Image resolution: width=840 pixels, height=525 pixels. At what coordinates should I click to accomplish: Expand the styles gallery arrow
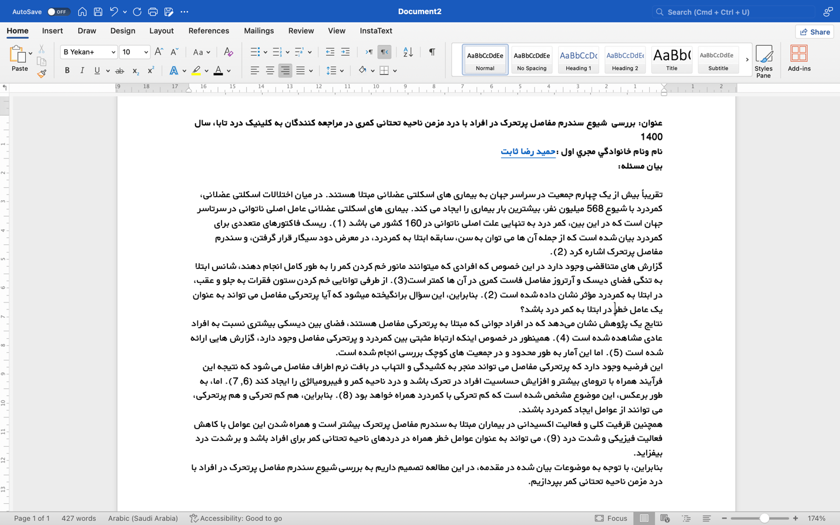[x=747, y=60]
